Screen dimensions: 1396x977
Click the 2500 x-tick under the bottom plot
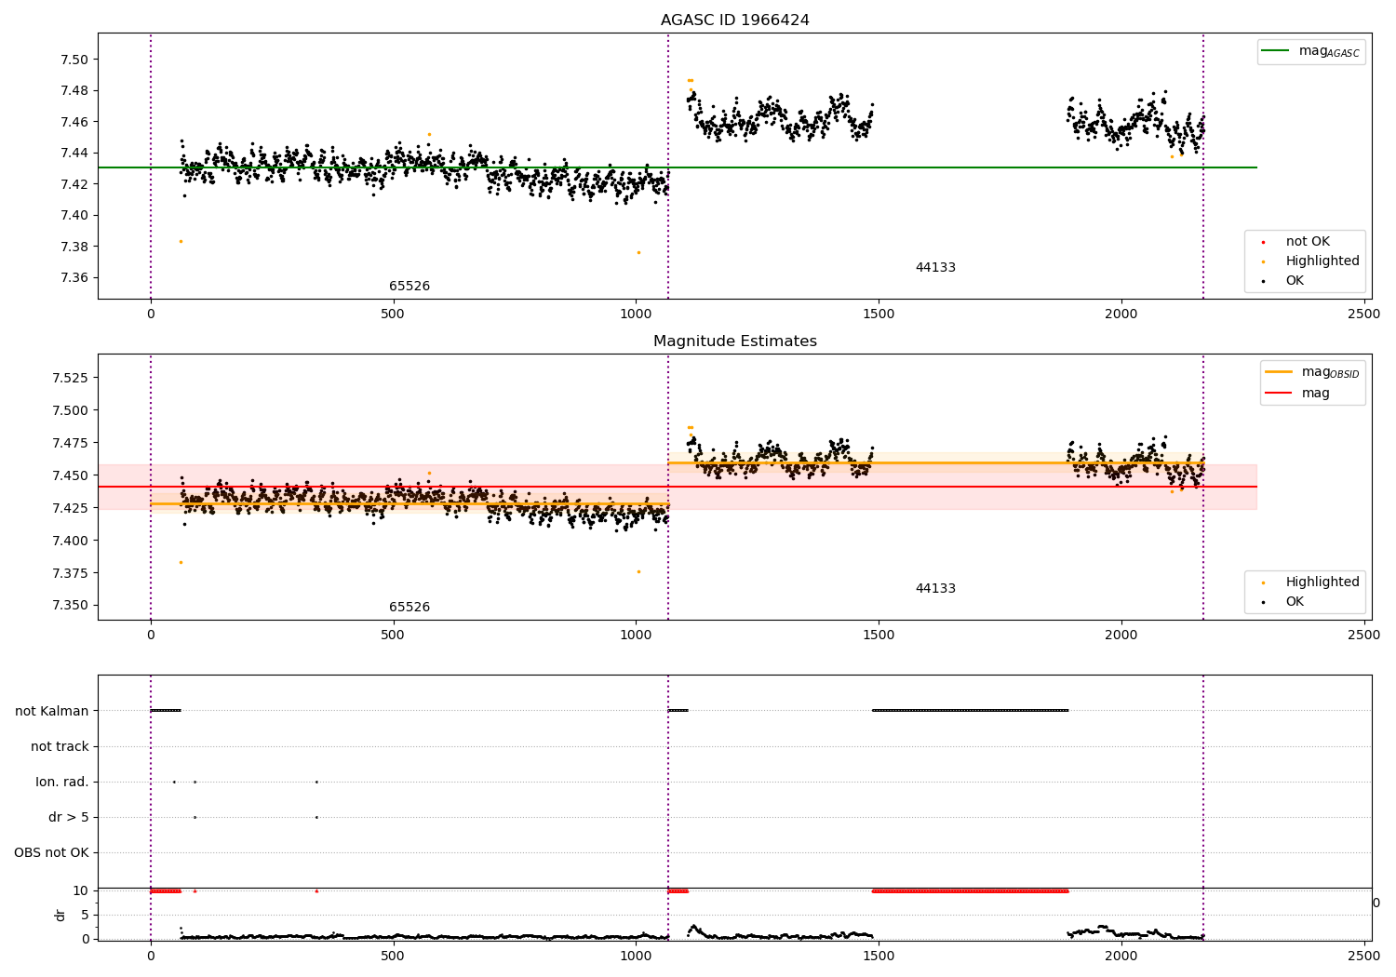pyautogui.click(x=1364, y=956)
